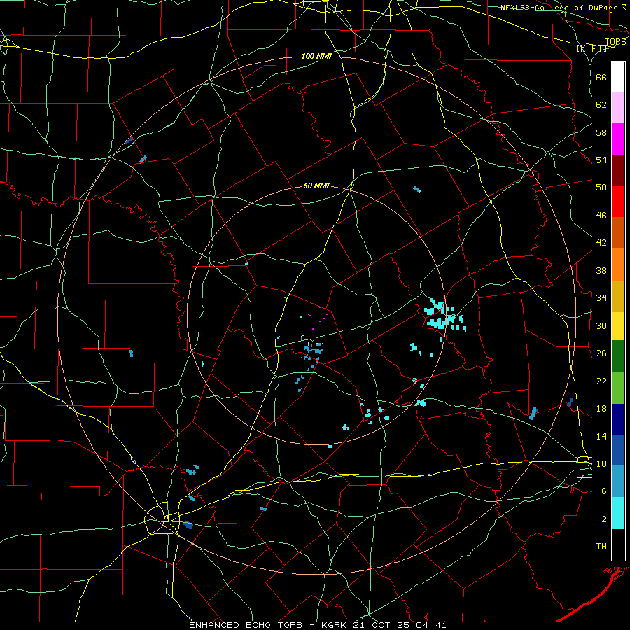Click the "NEXLAB-College of DuPage" credit text
Screen dimensions: 630x630
pos(559,8)
